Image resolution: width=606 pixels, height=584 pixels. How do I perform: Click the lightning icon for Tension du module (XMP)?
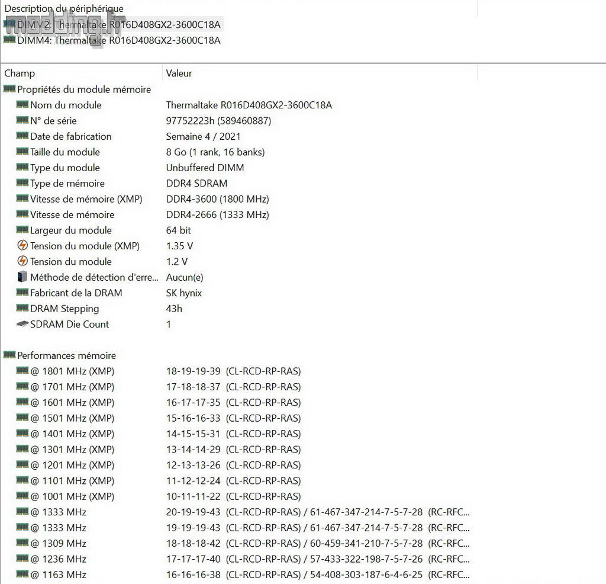(x=22, y=245)
